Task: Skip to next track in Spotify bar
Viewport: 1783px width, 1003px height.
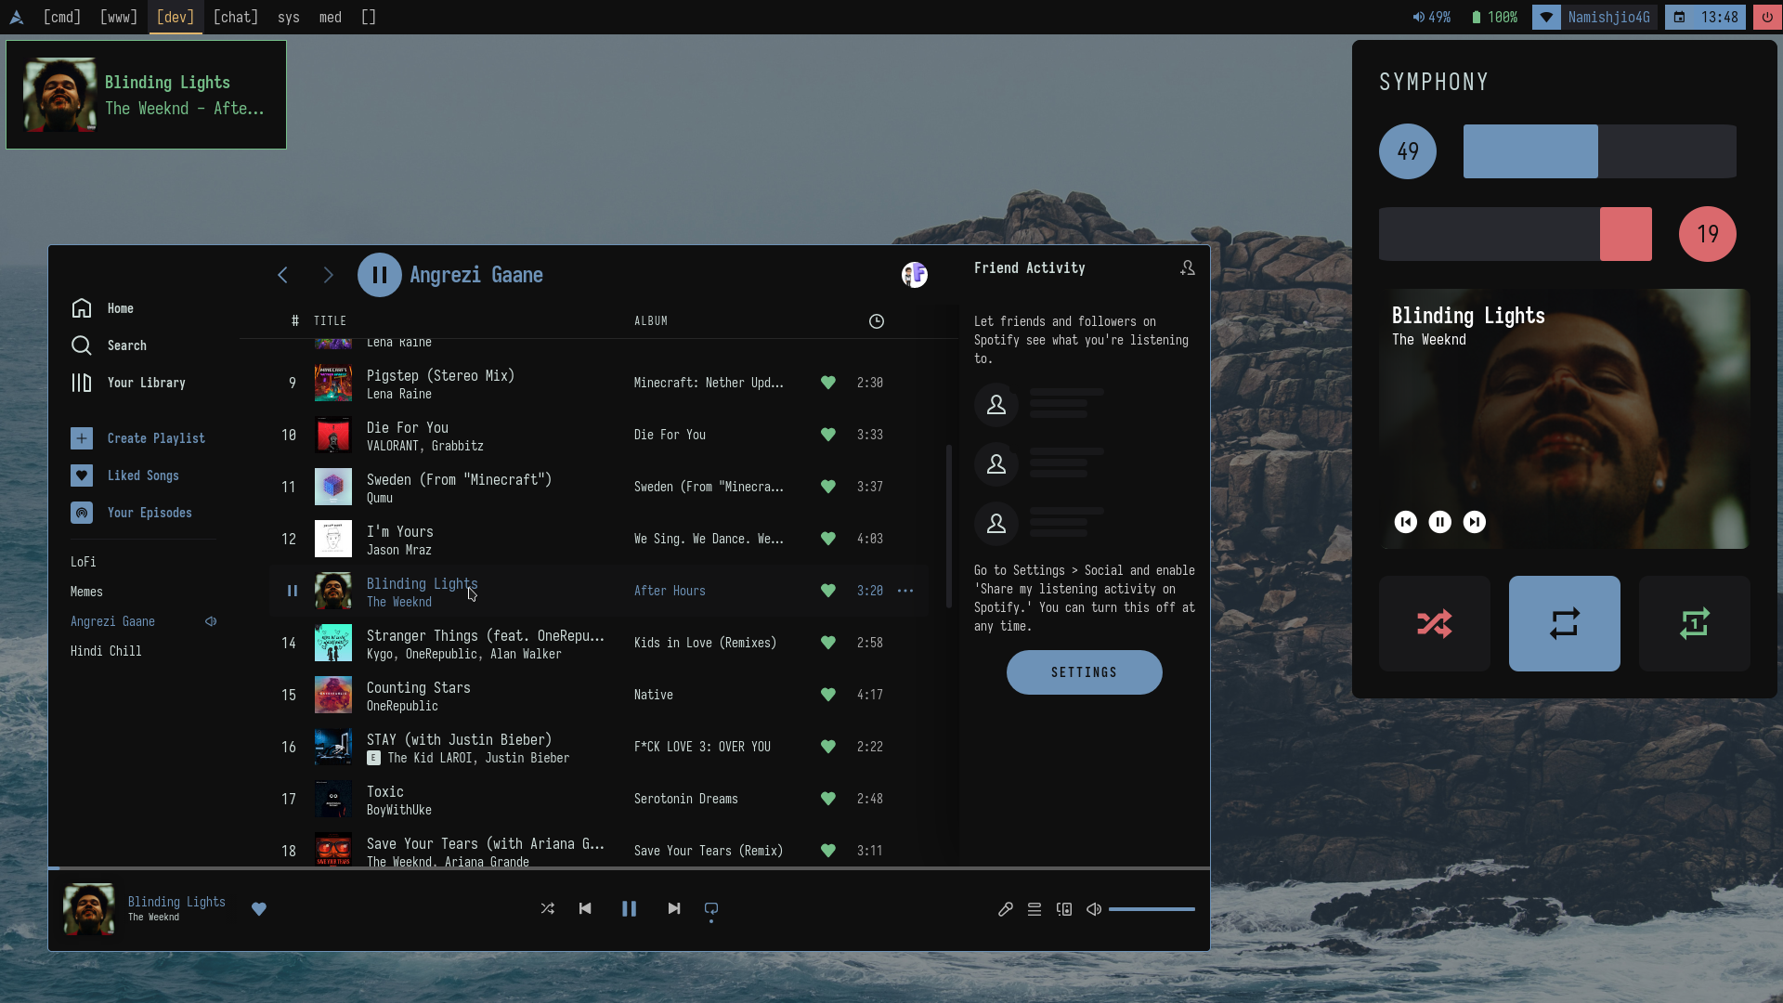Action: point(674,908)
